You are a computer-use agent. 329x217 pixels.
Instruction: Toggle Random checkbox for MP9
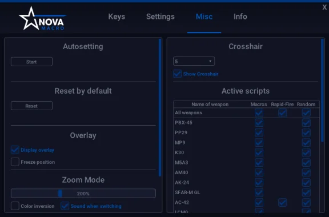tap(306, 143)
